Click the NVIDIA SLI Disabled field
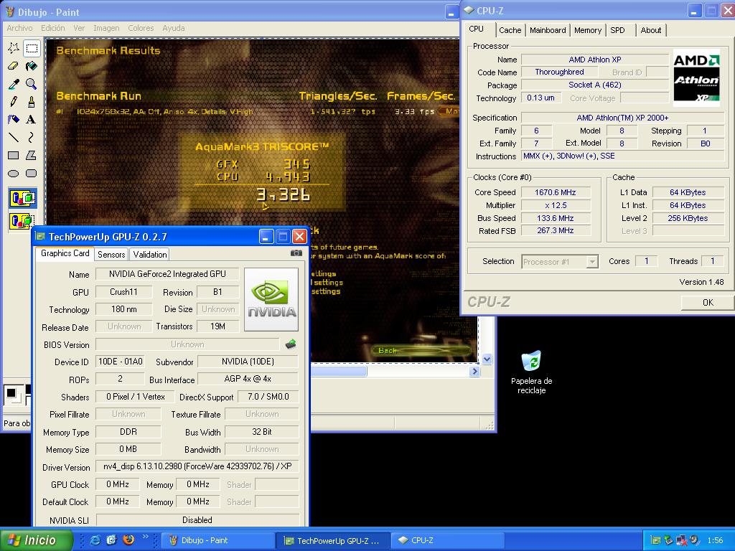The height and width of the screenshot is (551, 735). (197, 520)
